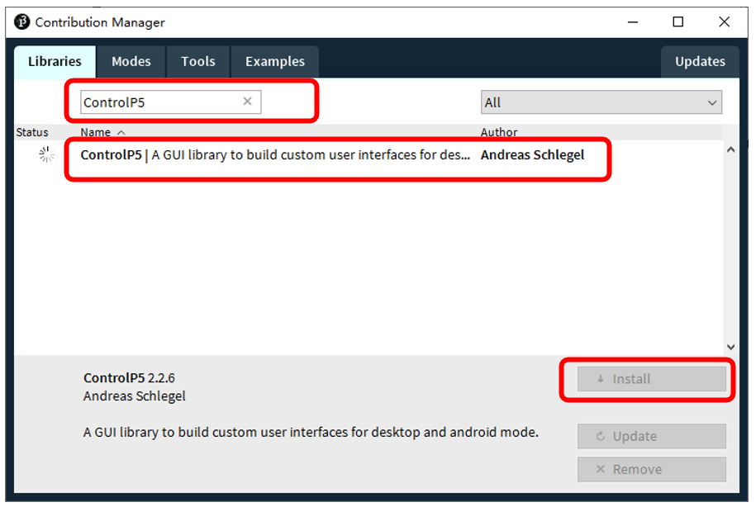The height and width of the screenshot is (507, 756).
Task: Click the Processing logo in the title bar
Action: [x=21, y=22]
